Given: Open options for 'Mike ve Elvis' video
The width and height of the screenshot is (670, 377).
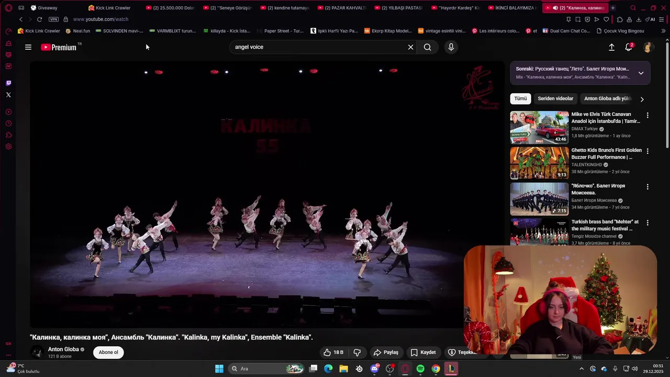Looking at the screenshot, I should [x=647, y=115].
